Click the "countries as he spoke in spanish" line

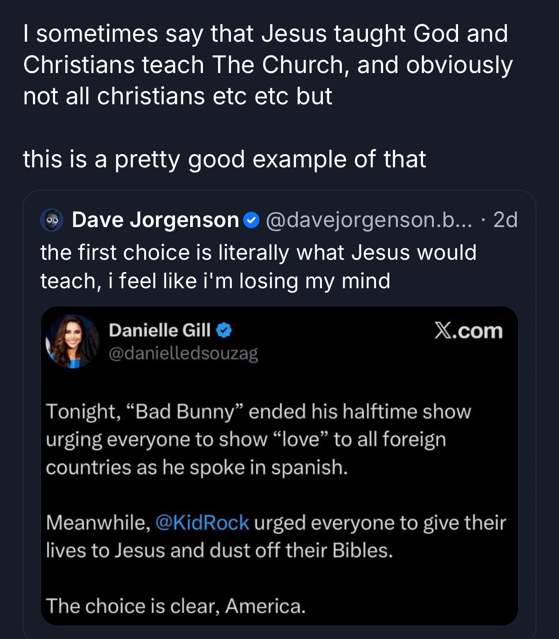click(197, 467)
